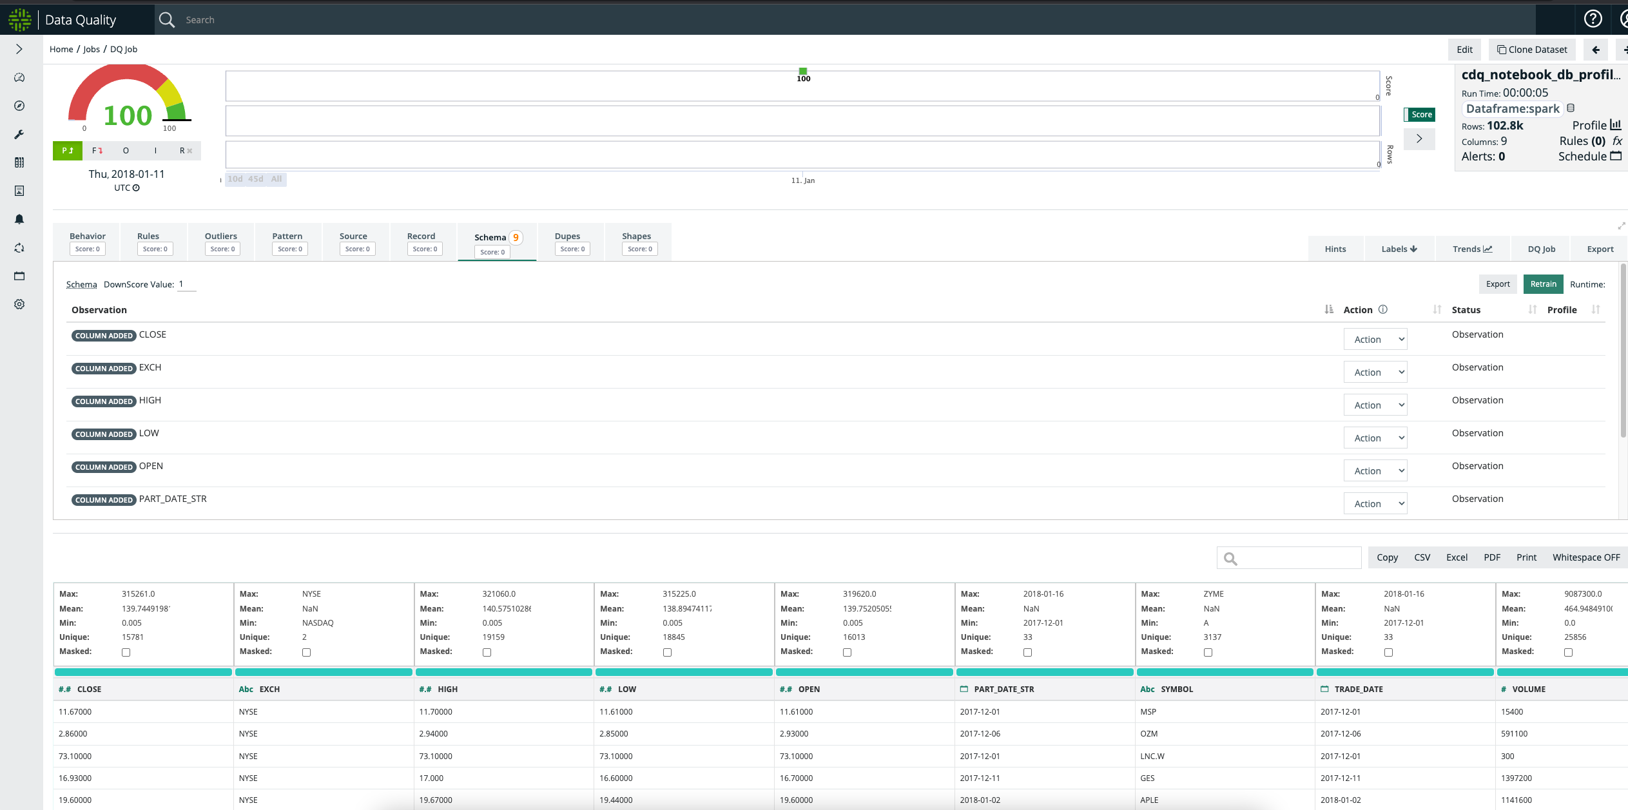This screenshot has height=810, width=1628.
Task: Open the Profile bar-chart icon
Action: (1615, 125)
